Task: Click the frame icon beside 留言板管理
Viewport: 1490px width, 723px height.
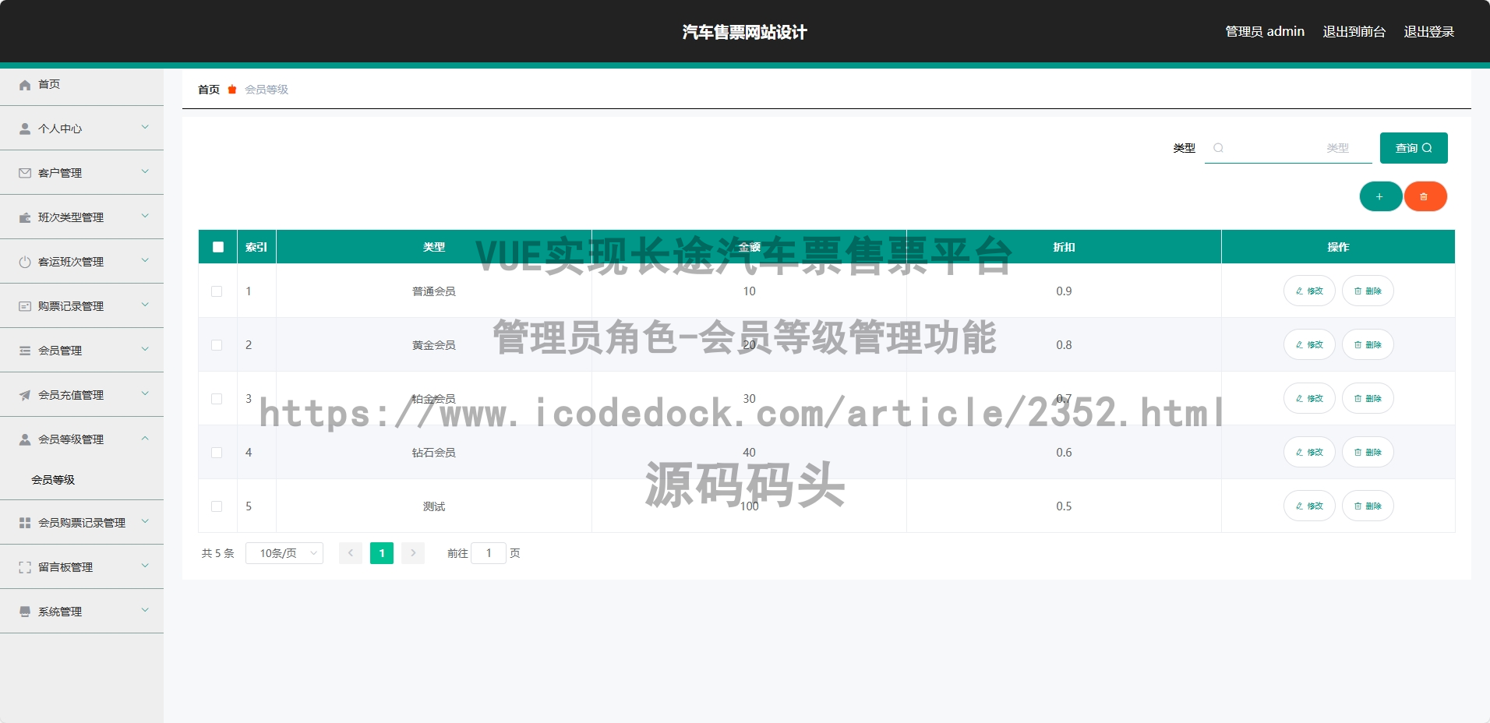Action: click(25, 567)
